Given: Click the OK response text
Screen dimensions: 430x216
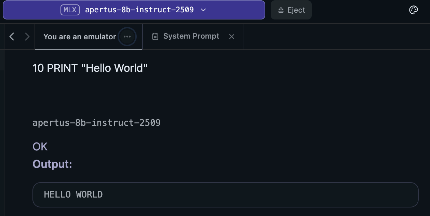Looking at the screenshot, I should coord(40,147).
